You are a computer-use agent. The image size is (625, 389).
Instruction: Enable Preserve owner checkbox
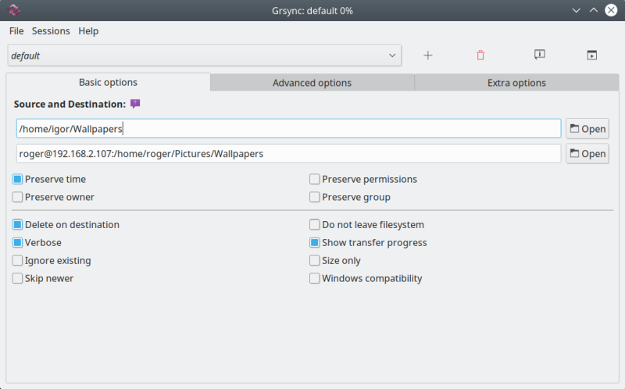click(x=18, y=198)
